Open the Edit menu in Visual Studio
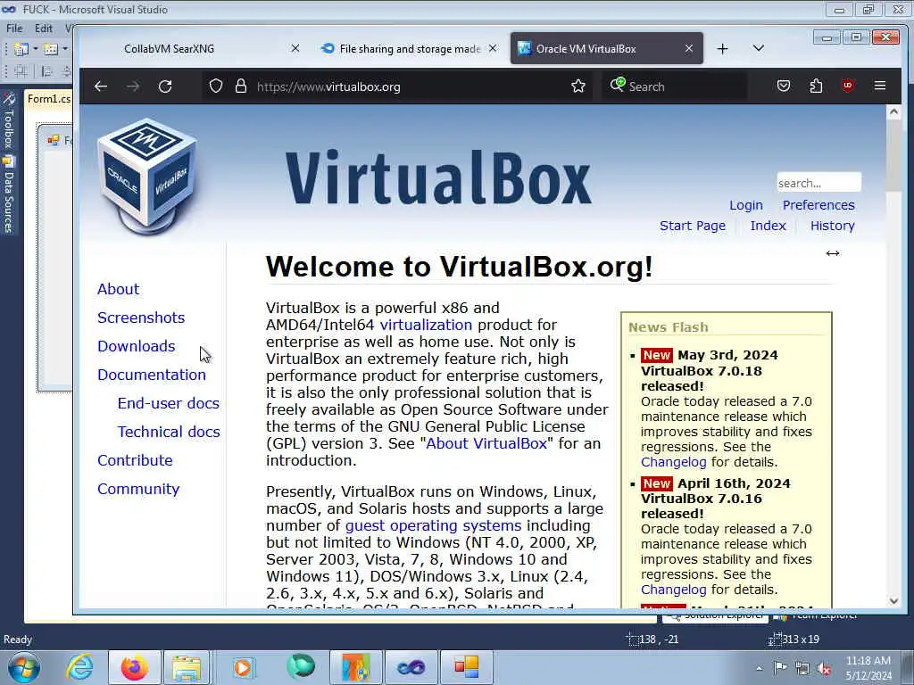The width and height of the screenshot is (914, 685). point(43,28)
